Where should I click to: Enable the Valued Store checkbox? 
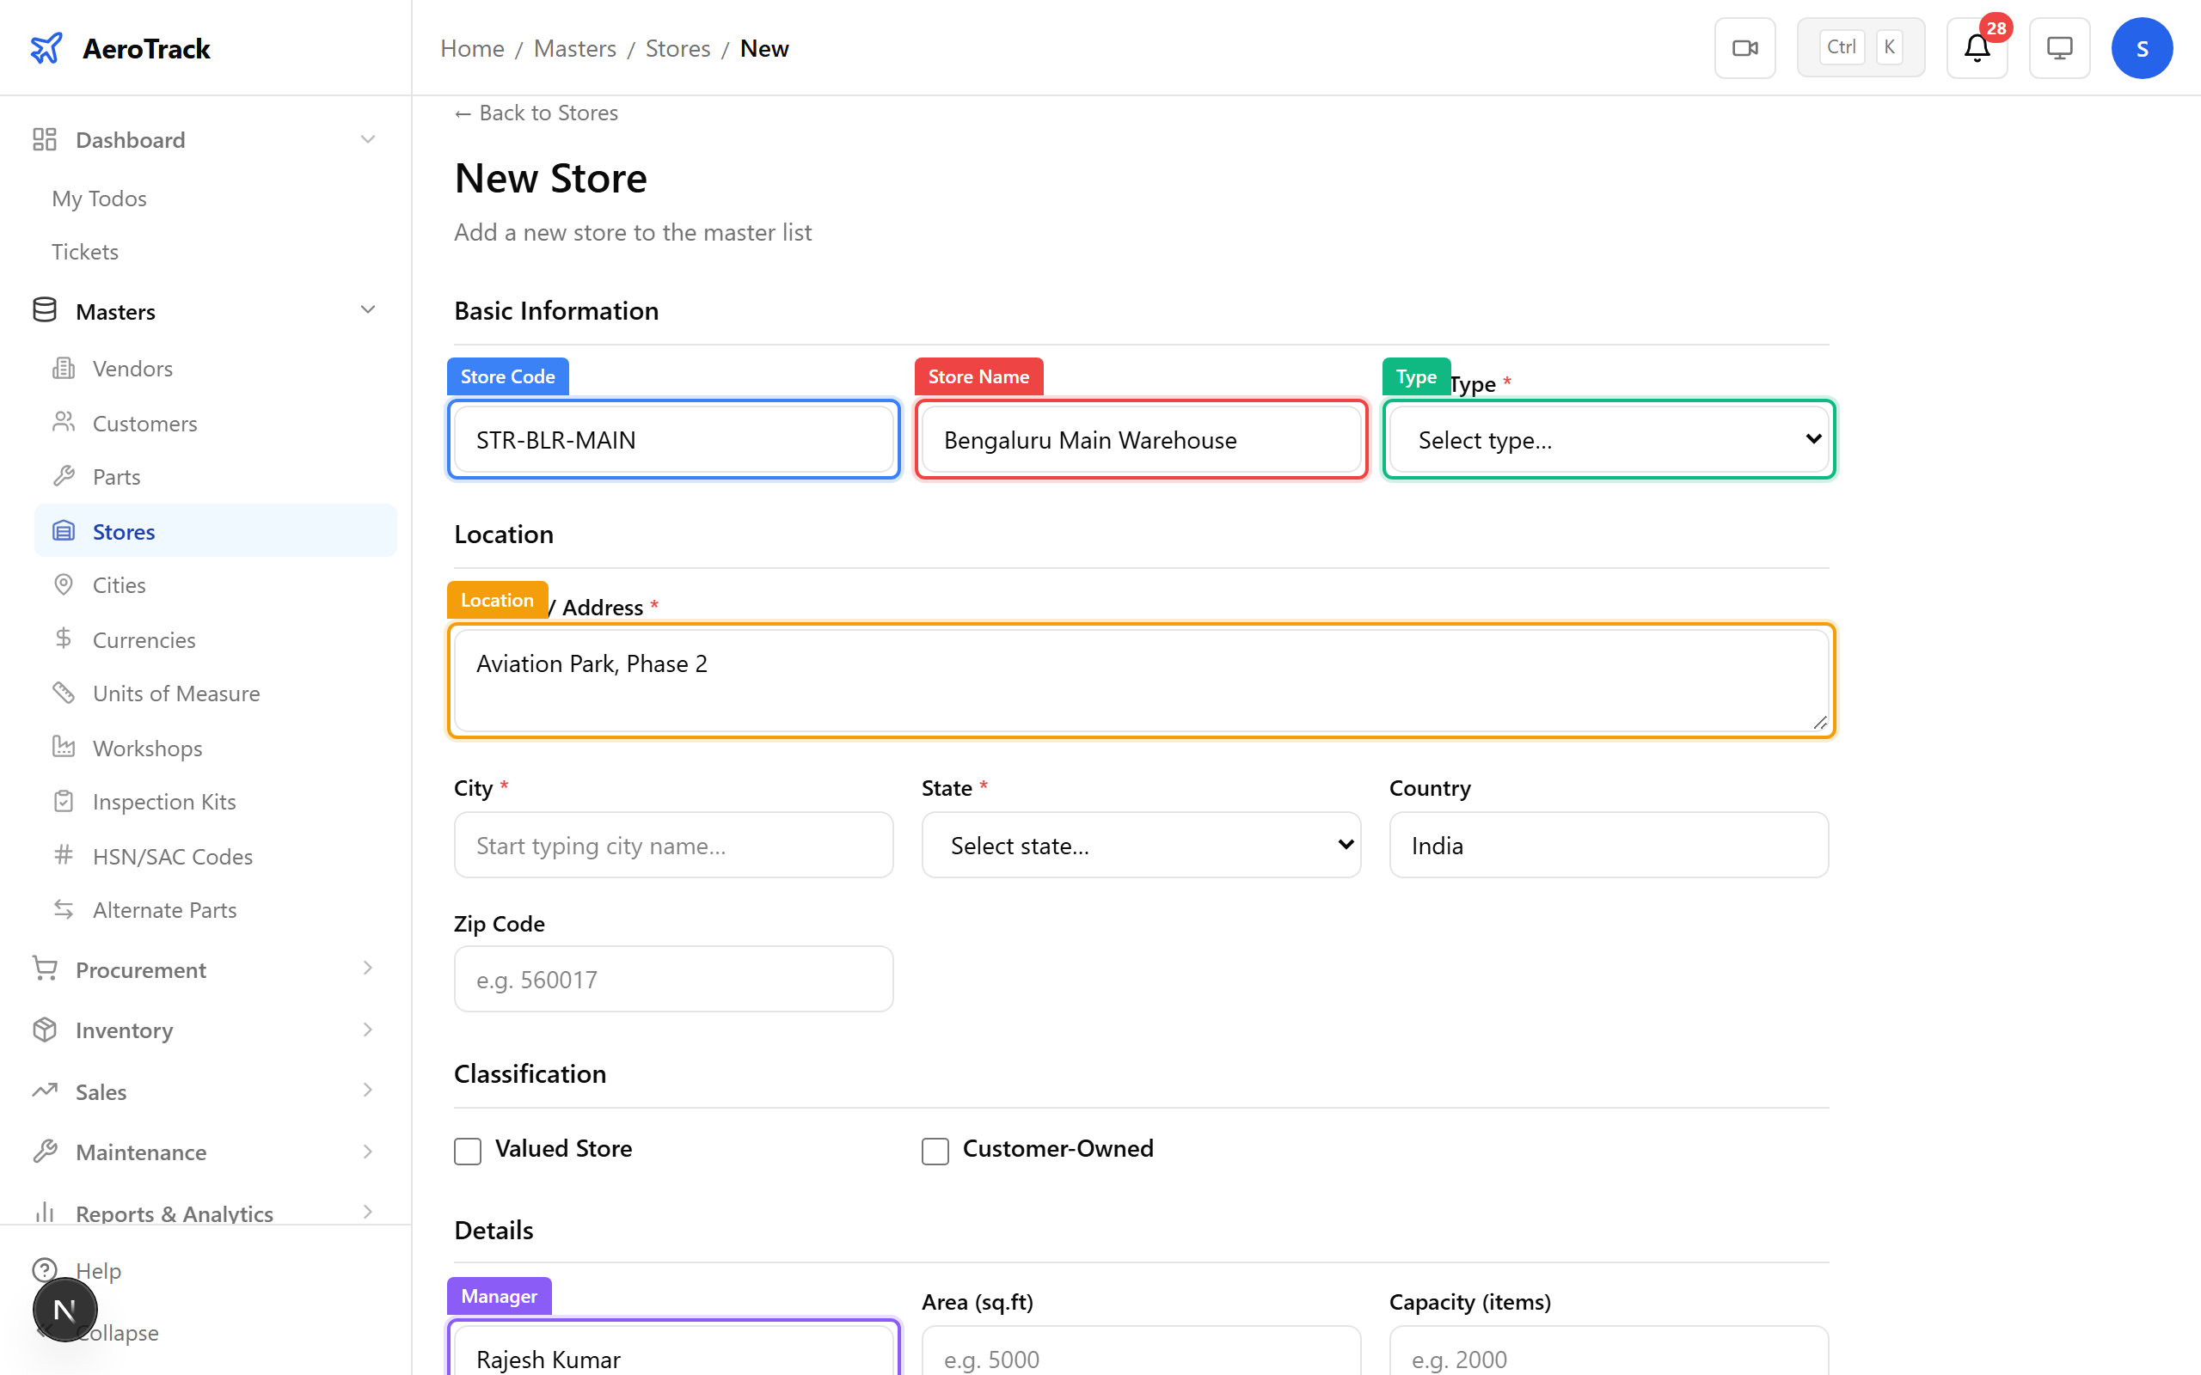pyautogui.click(x=468, y=1151)
